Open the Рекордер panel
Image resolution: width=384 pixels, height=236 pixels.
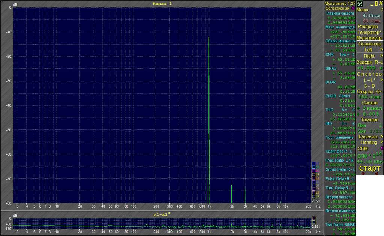[x=368, y=27]
